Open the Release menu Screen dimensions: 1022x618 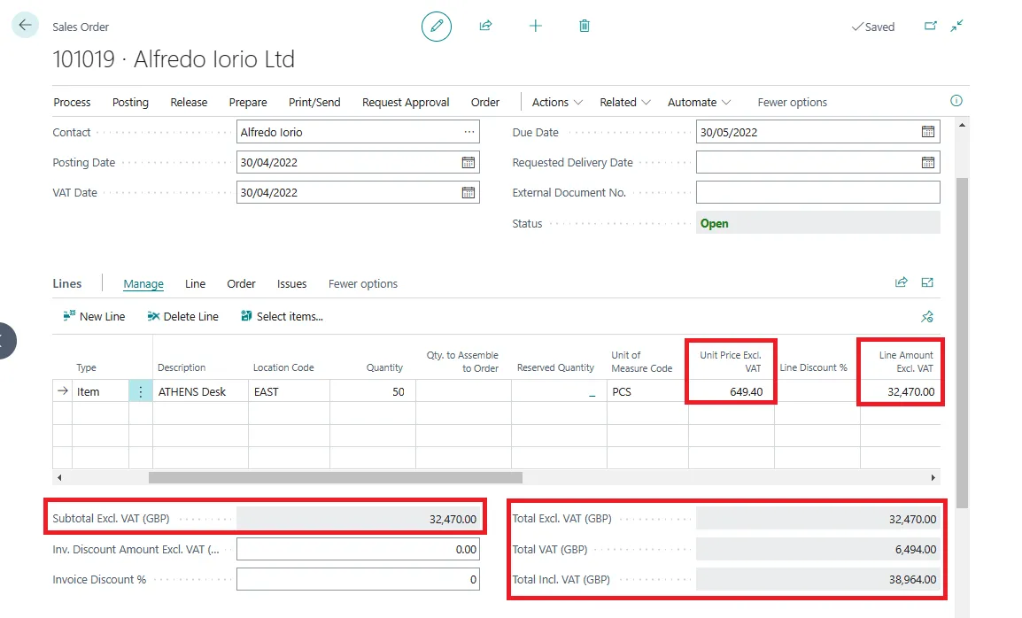189,103
